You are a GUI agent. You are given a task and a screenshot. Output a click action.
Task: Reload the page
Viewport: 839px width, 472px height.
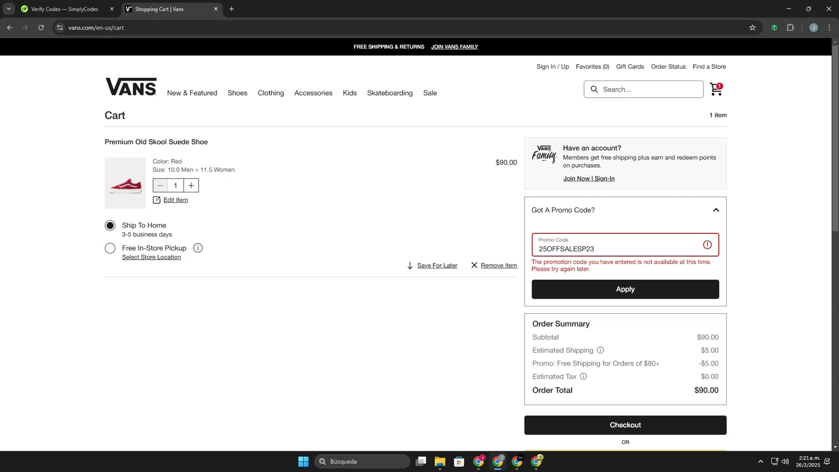[41, 27]
